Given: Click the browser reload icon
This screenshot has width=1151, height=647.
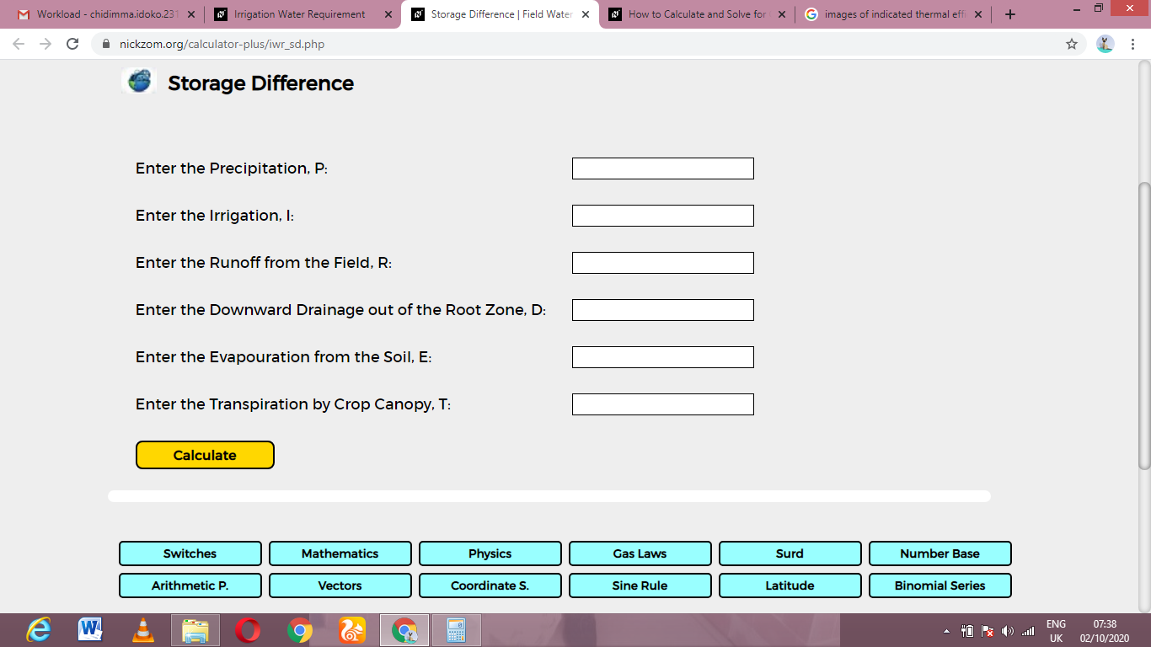Looking at the screenshot, I should pos(72,44).
